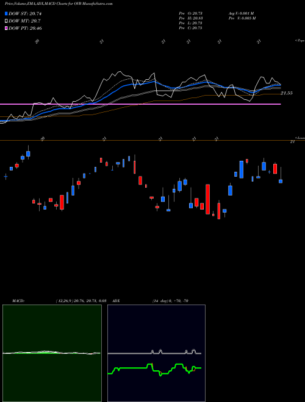Click ADX parameters '(14 day) 0, +70, -70'

pyautogui.click(x=170, y=301)
